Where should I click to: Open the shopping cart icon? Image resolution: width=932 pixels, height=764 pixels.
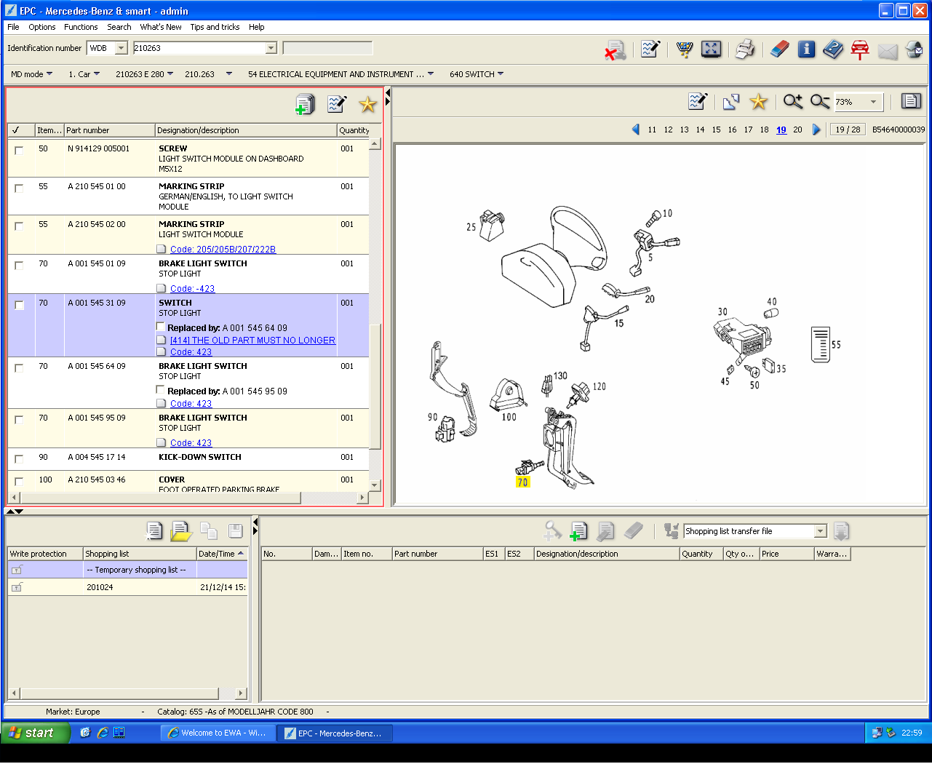tap(685, 49)
